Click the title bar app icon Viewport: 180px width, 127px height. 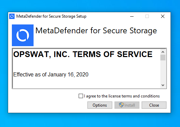coord(12,16)
